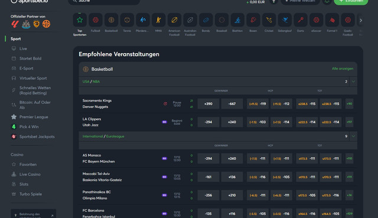Select the Formel 1 icon
Viewport: 378px width, 218px height.
click(332, 20)
